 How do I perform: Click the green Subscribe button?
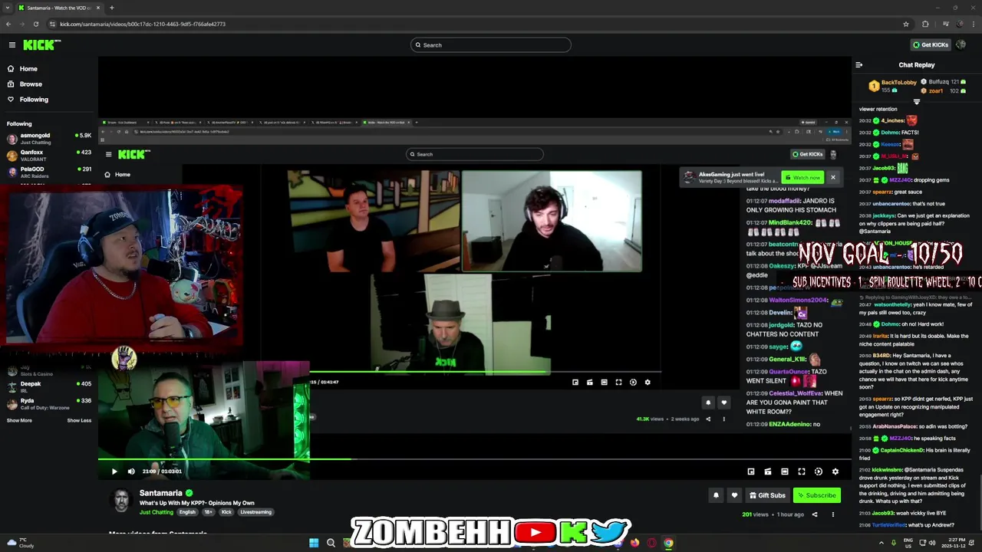pos(817,495)
